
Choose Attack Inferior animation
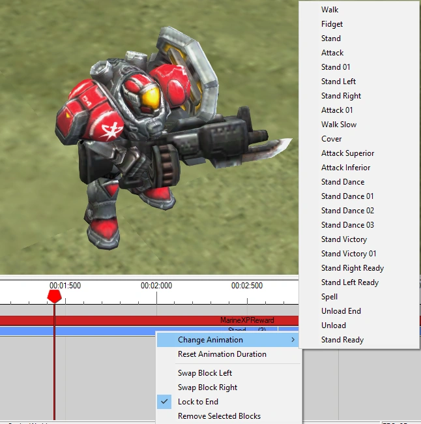point(359,168)
